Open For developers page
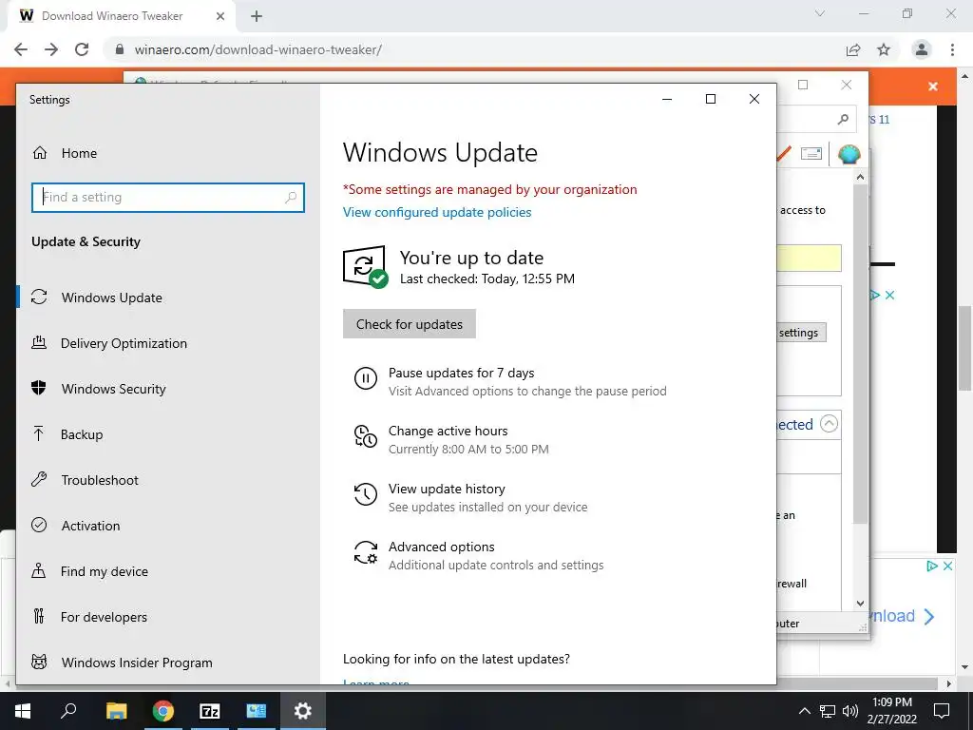This screenshot has width=973, height=730. pyautogui.click(x=104, y=617)
